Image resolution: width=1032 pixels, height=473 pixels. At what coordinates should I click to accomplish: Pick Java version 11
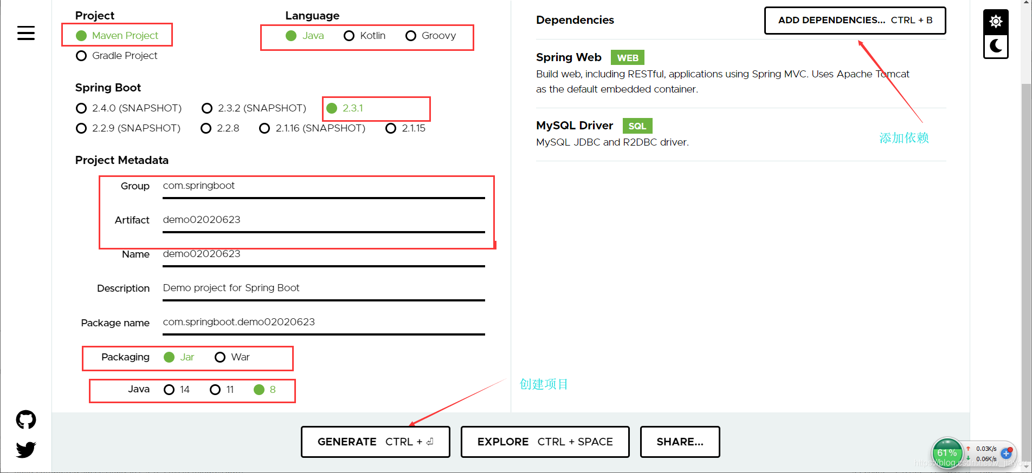[222, 390]
